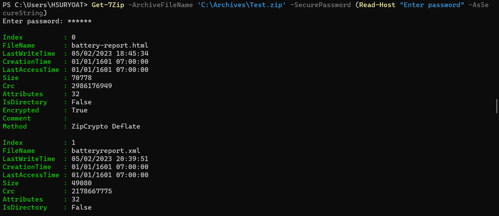Click the Crc value 2986176949
The image size is (499, 216).
pyautogui.click(x=91, y=86)
